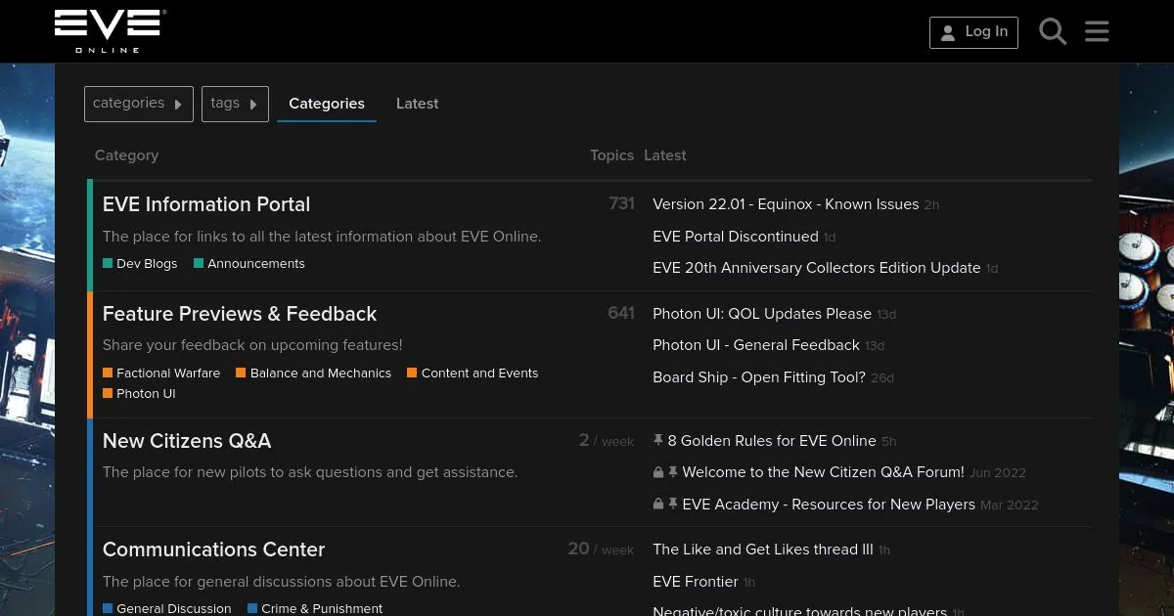1174x616 pixels.
Task: Open Feature Previews & Feedback category
Action: 240,314
